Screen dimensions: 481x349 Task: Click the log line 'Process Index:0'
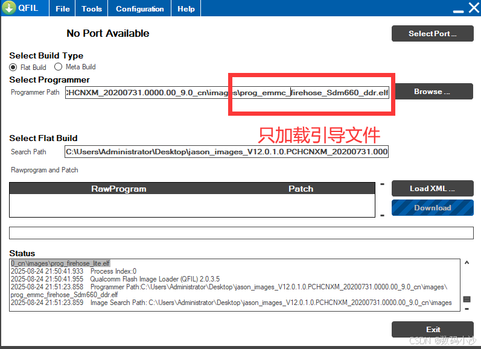pyautogui.click(x=74, y=271)
